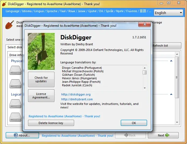The height and width of the screenshot is (144, 187).
Task: Collapse the Logical drives group chevron
Action: 171,94
